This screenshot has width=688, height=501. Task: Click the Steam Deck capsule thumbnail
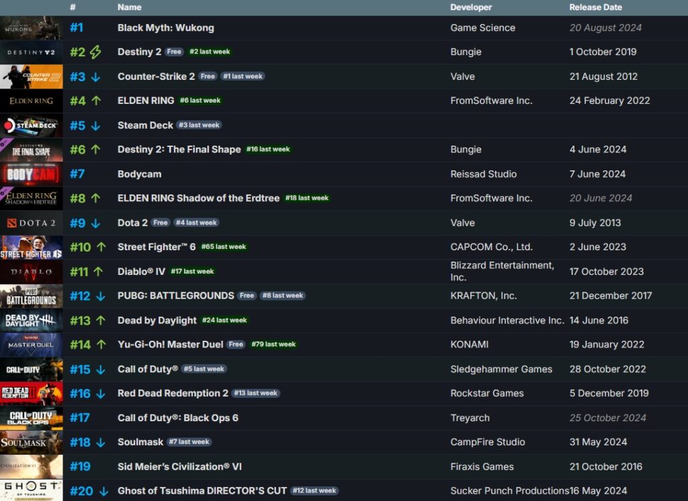point(31,125)
